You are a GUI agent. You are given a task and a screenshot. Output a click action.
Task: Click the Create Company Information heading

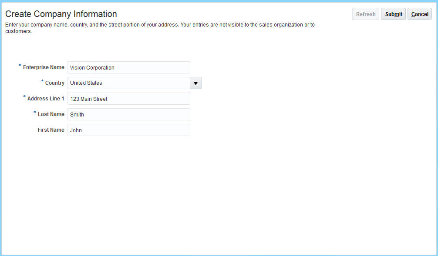tap(61, 14)
